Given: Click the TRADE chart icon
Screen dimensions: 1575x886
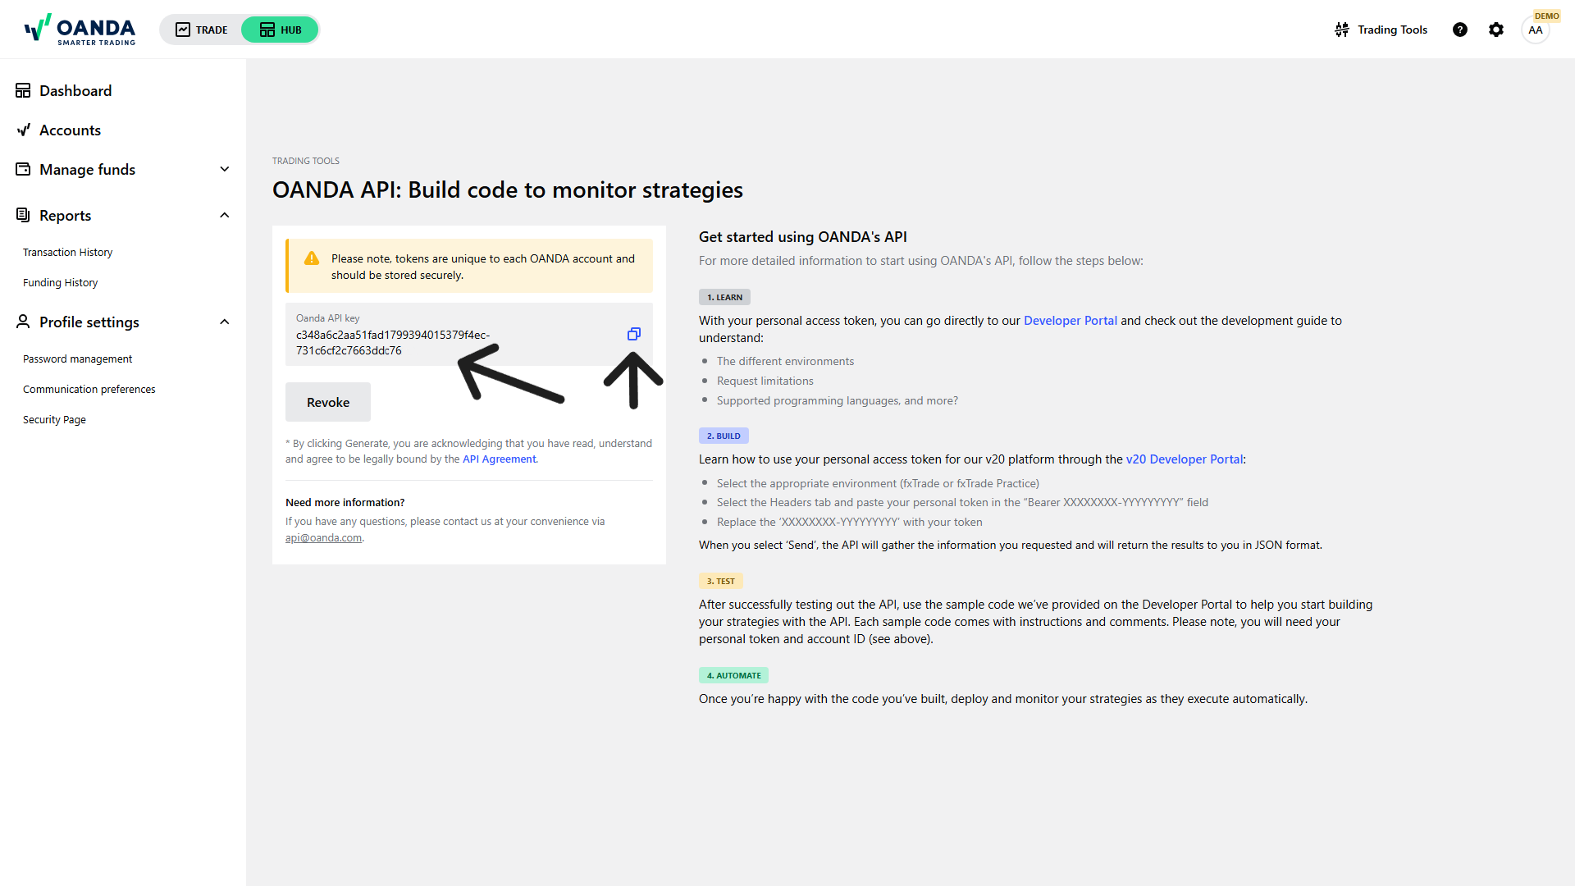Looking at the screenshot, I should point(183,30).
